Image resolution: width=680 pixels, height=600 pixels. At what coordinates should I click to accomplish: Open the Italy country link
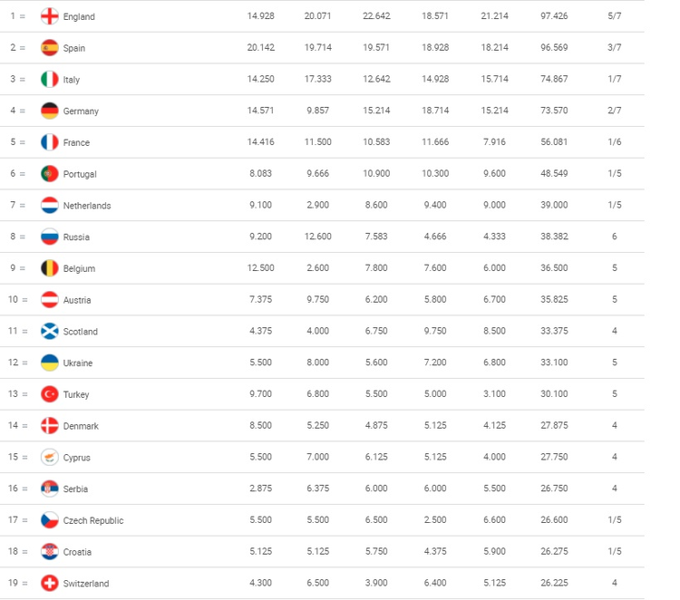click(72, 80)
